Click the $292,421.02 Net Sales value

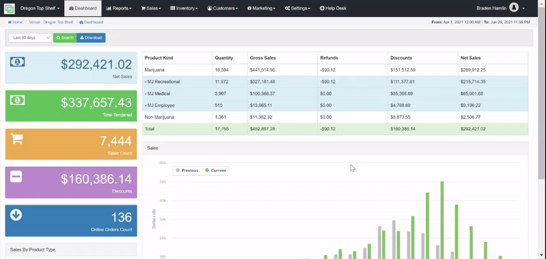96,65
